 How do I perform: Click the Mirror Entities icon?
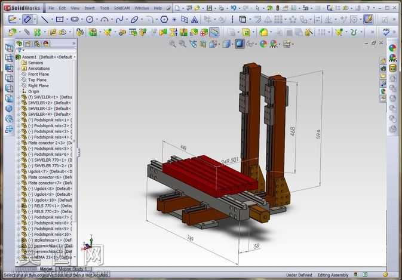268,20
